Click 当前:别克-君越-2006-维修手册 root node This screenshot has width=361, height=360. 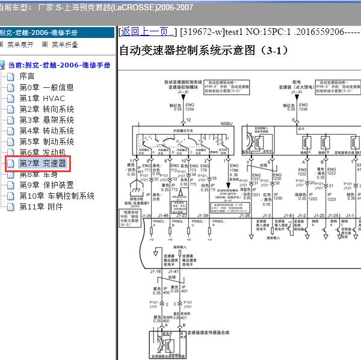pos(59,65)
